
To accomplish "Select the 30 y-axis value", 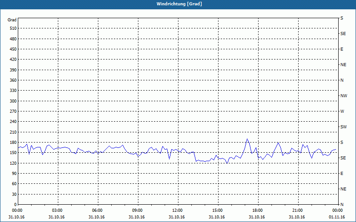I will tap(14, 194).
